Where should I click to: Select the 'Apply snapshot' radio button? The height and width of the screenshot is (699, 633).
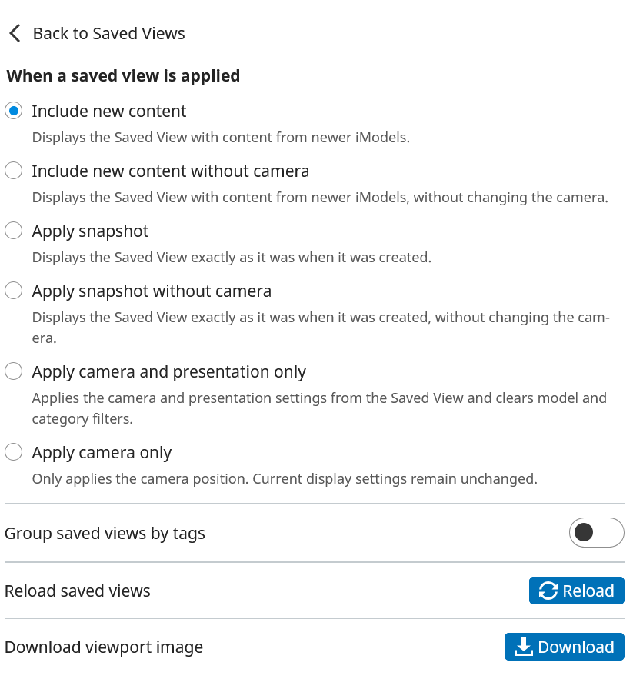(14, 231)
